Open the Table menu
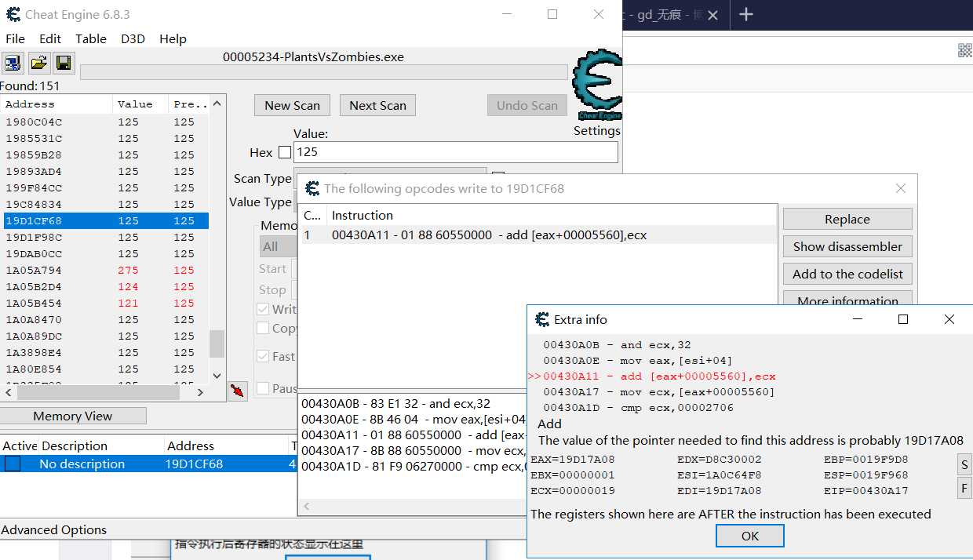Viewport: 973px width, 560px height. [91, 38]
